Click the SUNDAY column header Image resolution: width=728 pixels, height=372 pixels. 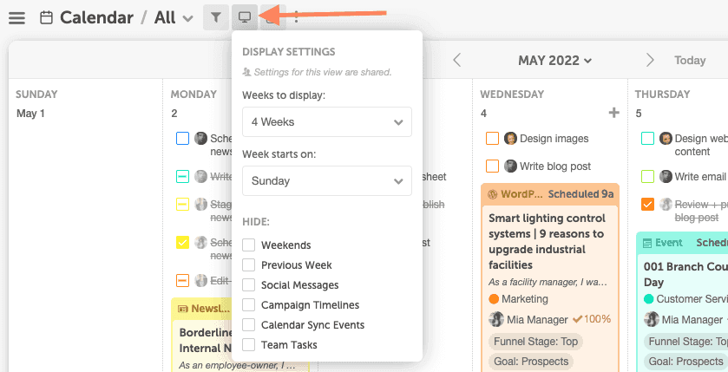point(36,95)
